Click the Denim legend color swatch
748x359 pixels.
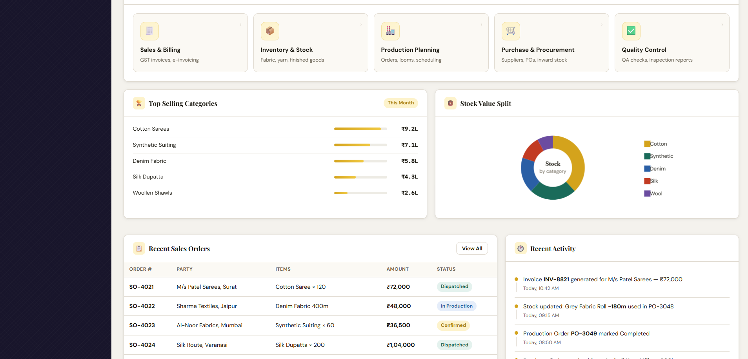[x=647, y=169]
